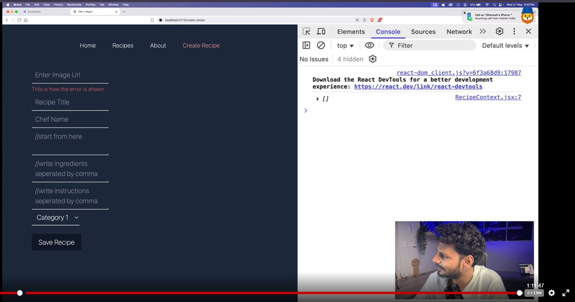Toggle the YouTube Live badge
The height and width of the screenshot is (302, 575).
(534, 292)
